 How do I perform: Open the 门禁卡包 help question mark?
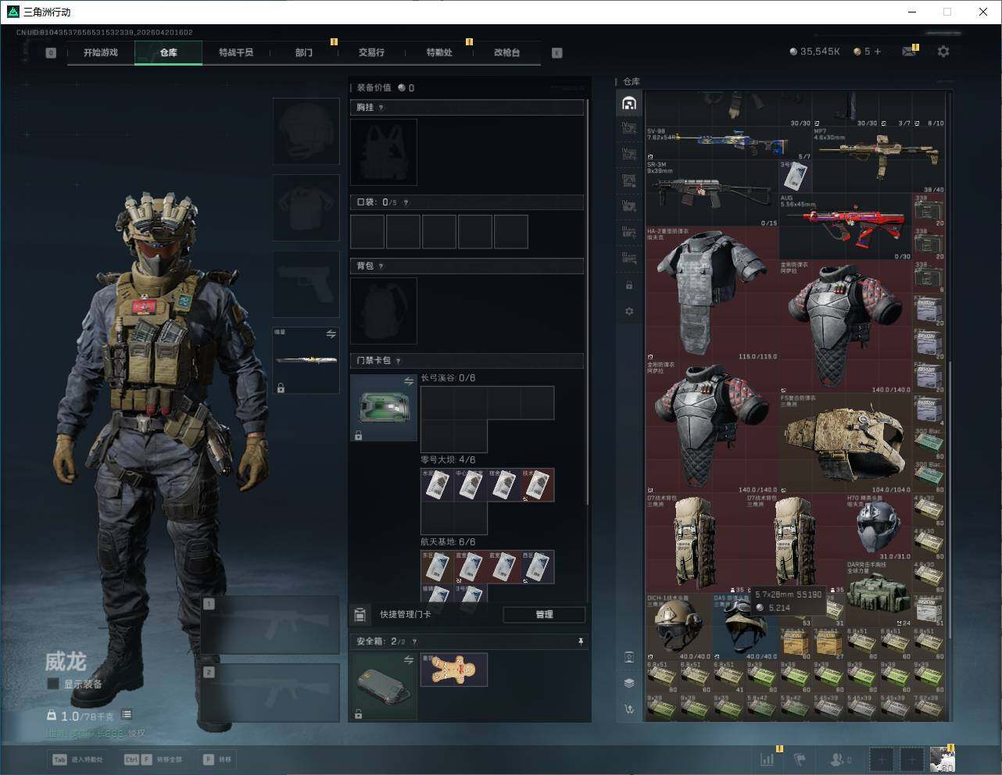coord(398,361)
